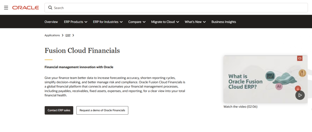Play the Oracle Fusion Cloud ERP video
Viewport: 312px width, 132px height.
pos(300,95)
